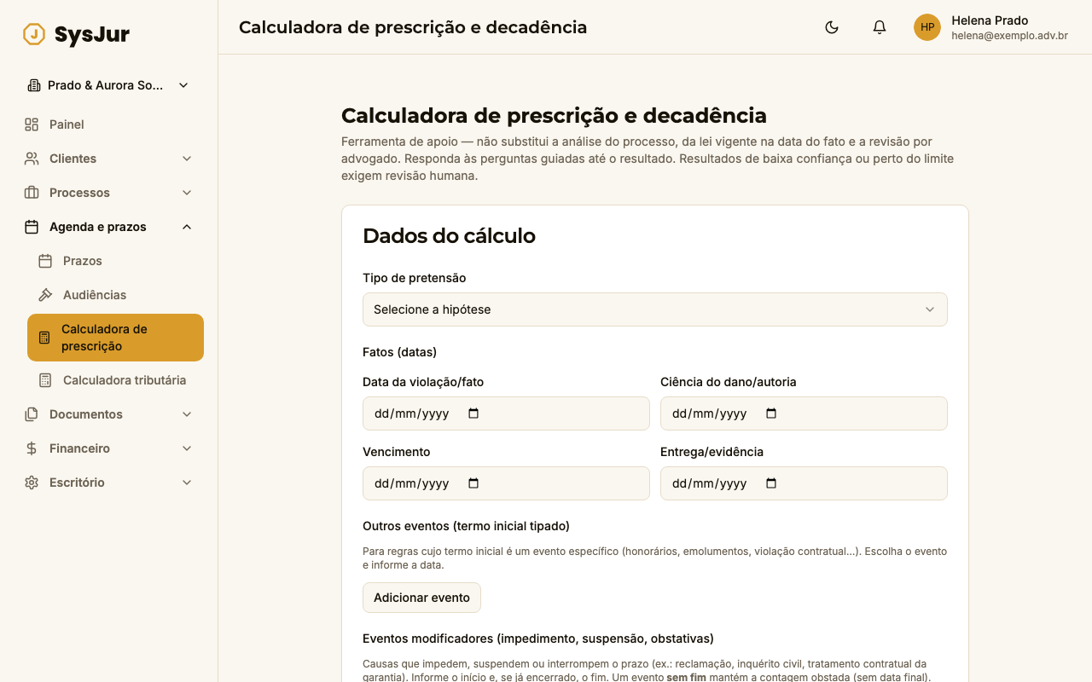The width and height of the screenshot is (1092, 682).
Task: Toggle dark mode with the moon icon
Action: 832,27
